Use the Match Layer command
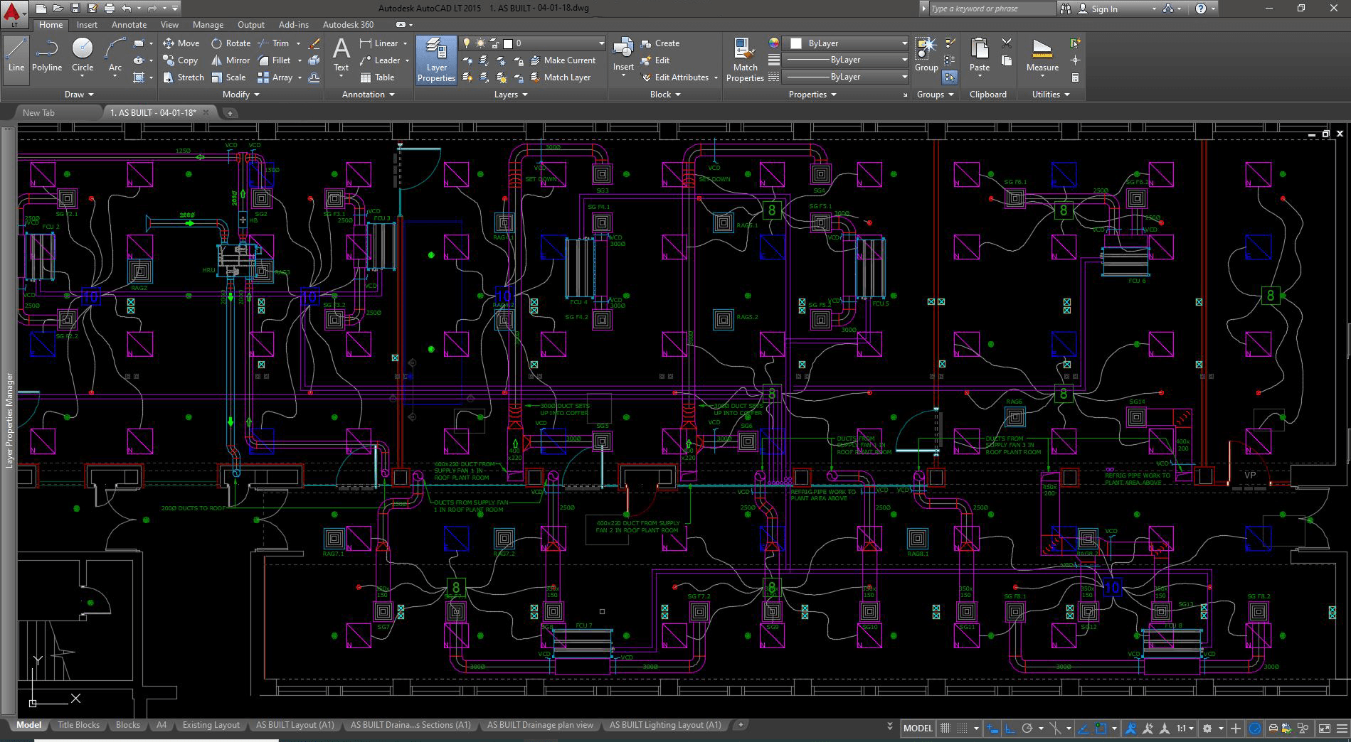Viewport: 1351px width, 742px height. 559,77
